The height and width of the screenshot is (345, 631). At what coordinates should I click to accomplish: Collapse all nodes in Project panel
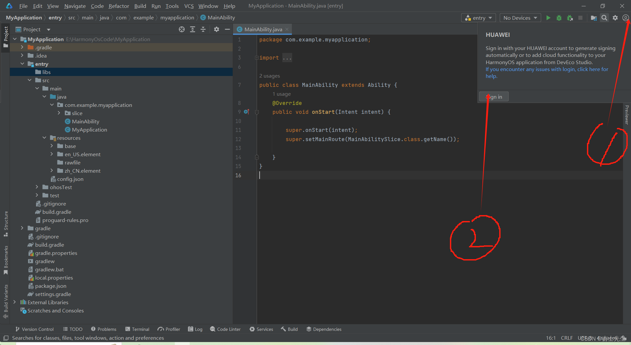click(x=203, y=29)
